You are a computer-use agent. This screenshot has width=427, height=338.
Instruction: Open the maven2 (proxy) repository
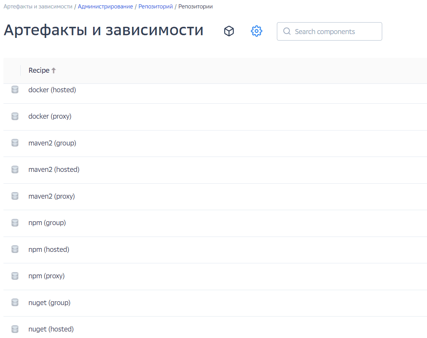(52, 196)
